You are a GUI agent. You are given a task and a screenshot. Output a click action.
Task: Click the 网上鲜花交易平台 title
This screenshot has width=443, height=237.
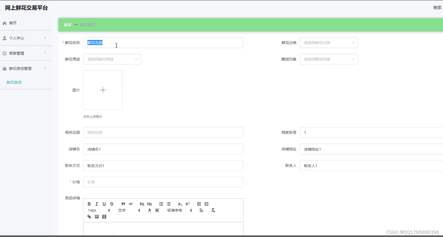(x=26, y=8)
